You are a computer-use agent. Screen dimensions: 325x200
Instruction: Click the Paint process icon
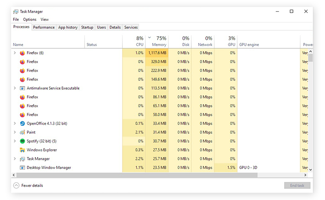[22, 133]
